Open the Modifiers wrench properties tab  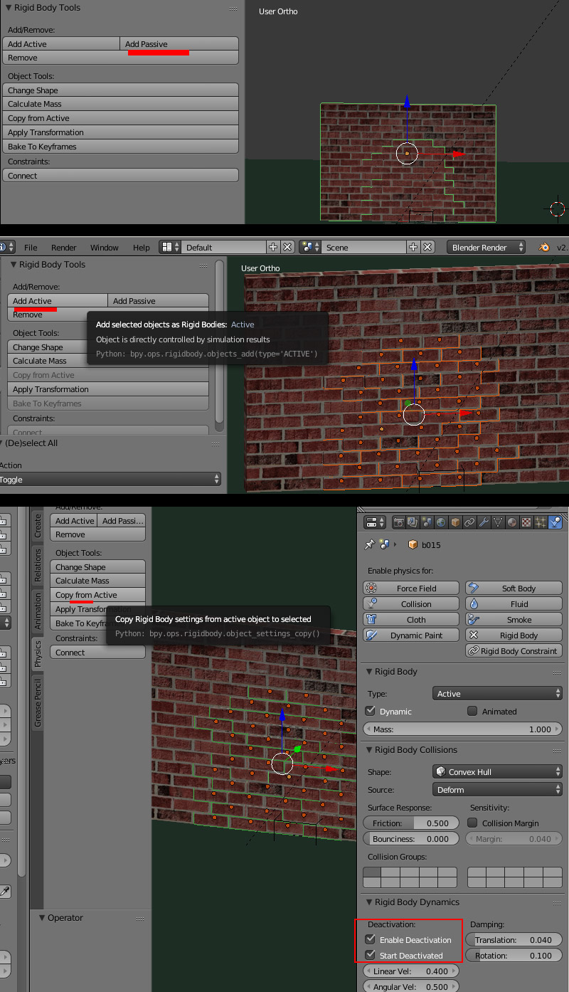point(484,522)
